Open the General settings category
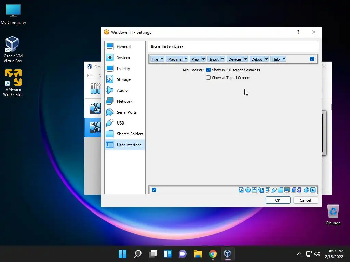The image size is (350, 262). pos(125,46)
